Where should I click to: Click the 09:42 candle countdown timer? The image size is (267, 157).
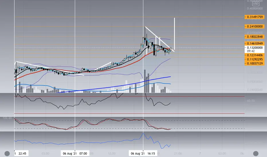click(x=251, y=51)
